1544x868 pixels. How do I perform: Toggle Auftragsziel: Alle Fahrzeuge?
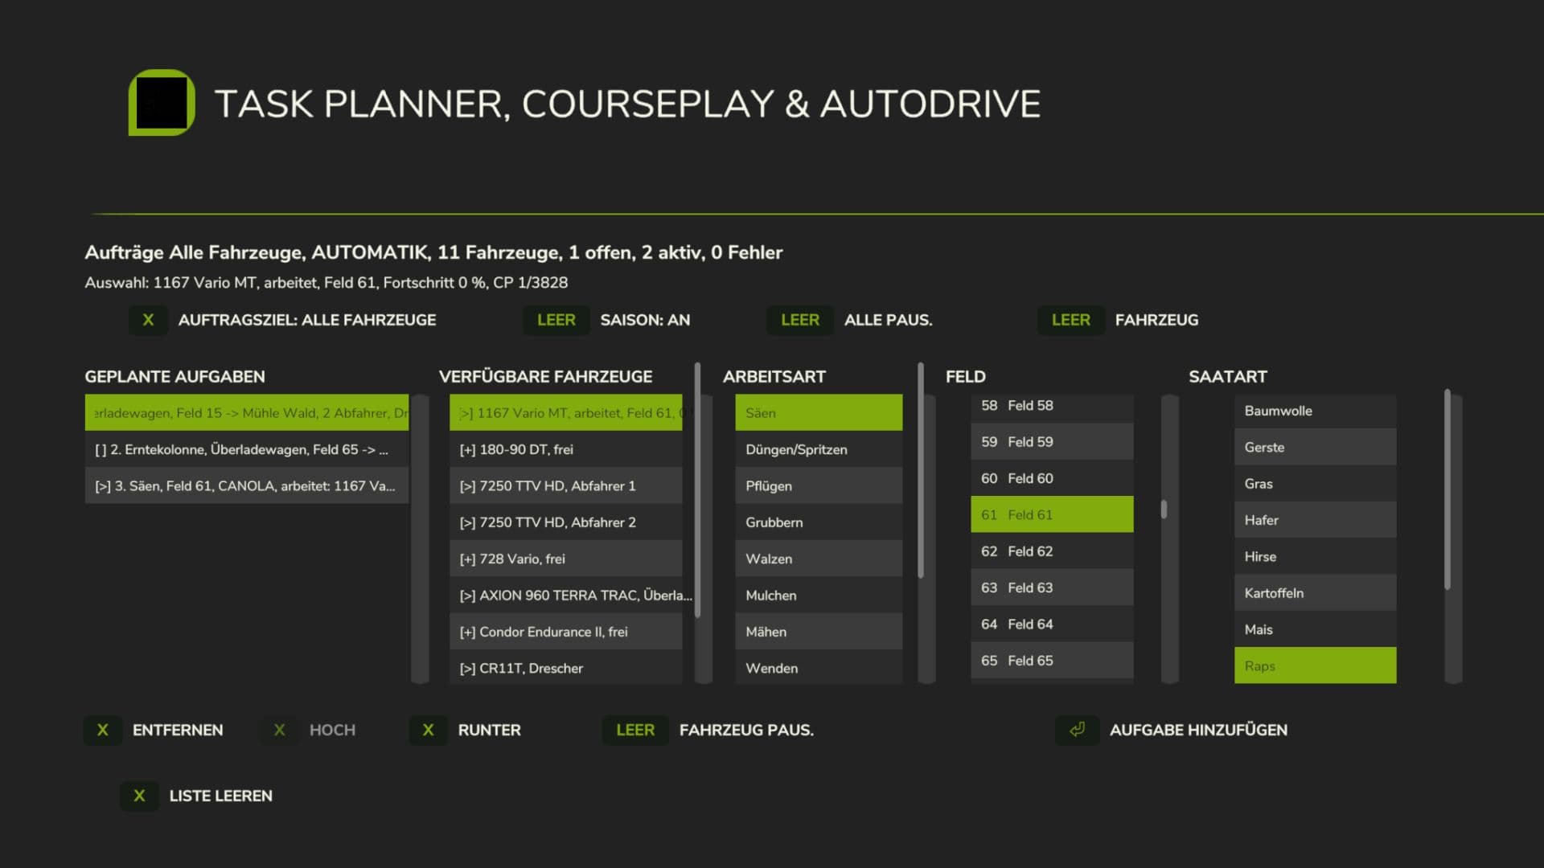tap(307, 320)
